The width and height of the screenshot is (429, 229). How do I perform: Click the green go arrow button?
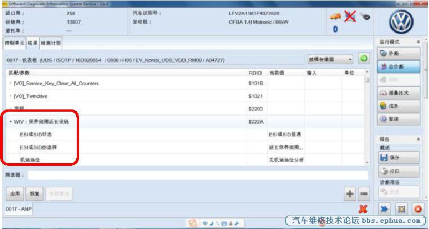coord(364,58)
